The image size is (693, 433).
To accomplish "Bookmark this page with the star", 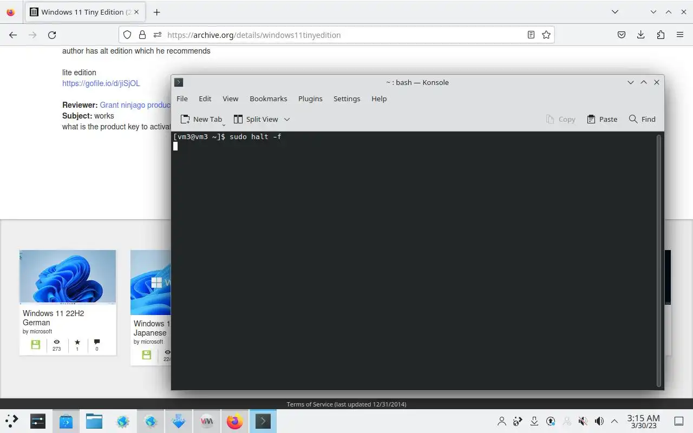I will [x=546, y=35].
